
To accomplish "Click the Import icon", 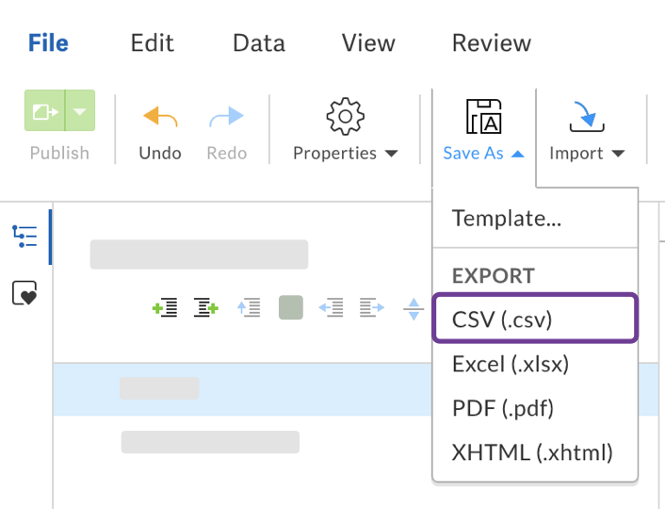I will tap(587, 117).
